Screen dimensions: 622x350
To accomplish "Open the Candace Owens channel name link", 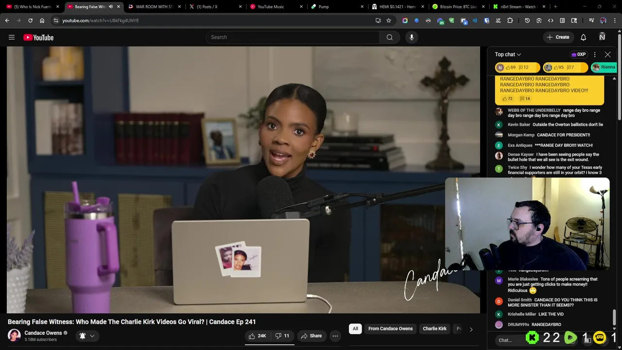I will click(x=43, y=333).
